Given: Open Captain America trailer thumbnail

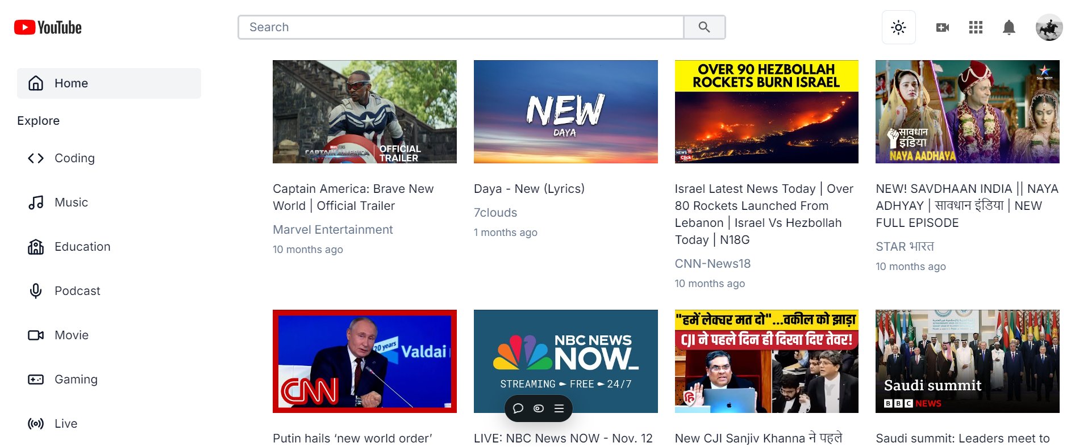Looking at the screenshot, I should coord(364,112).
